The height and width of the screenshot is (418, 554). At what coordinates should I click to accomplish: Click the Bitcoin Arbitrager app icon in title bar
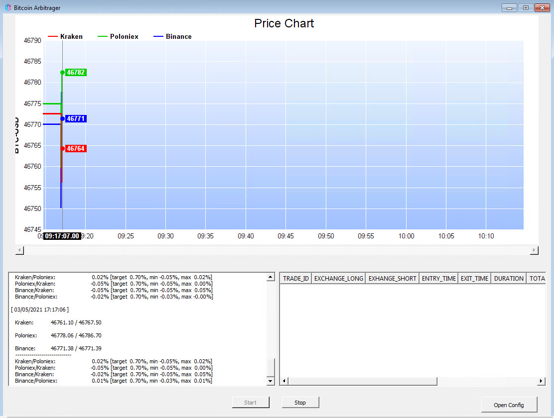coord(7,8)
